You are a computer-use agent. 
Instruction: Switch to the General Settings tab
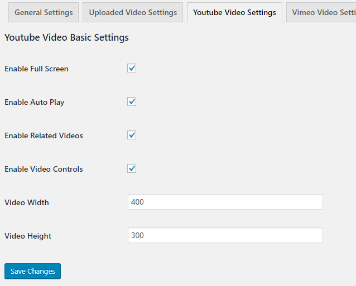[x=44, y=12]
